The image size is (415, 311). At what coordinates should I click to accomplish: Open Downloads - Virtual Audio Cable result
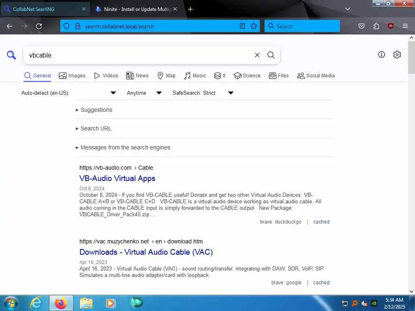tap(146, 252)
